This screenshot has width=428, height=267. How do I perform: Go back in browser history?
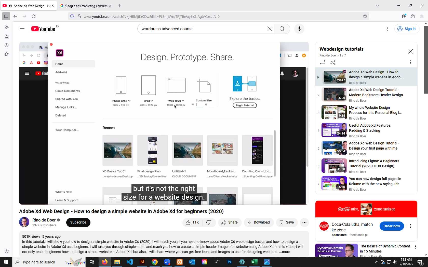[x=15, y=16]
